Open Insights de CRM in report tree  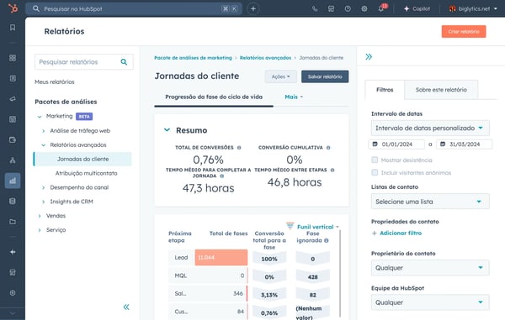pyautogui.click(x=72, y=202)
